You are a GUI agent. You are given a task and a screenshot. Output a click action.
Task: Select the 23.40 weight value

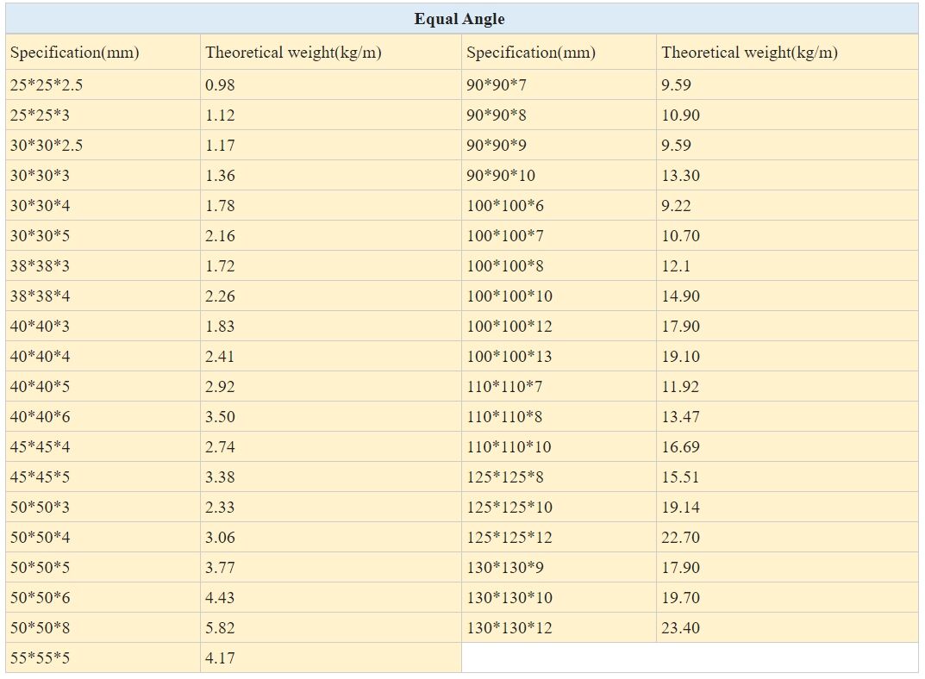point(680,628)
